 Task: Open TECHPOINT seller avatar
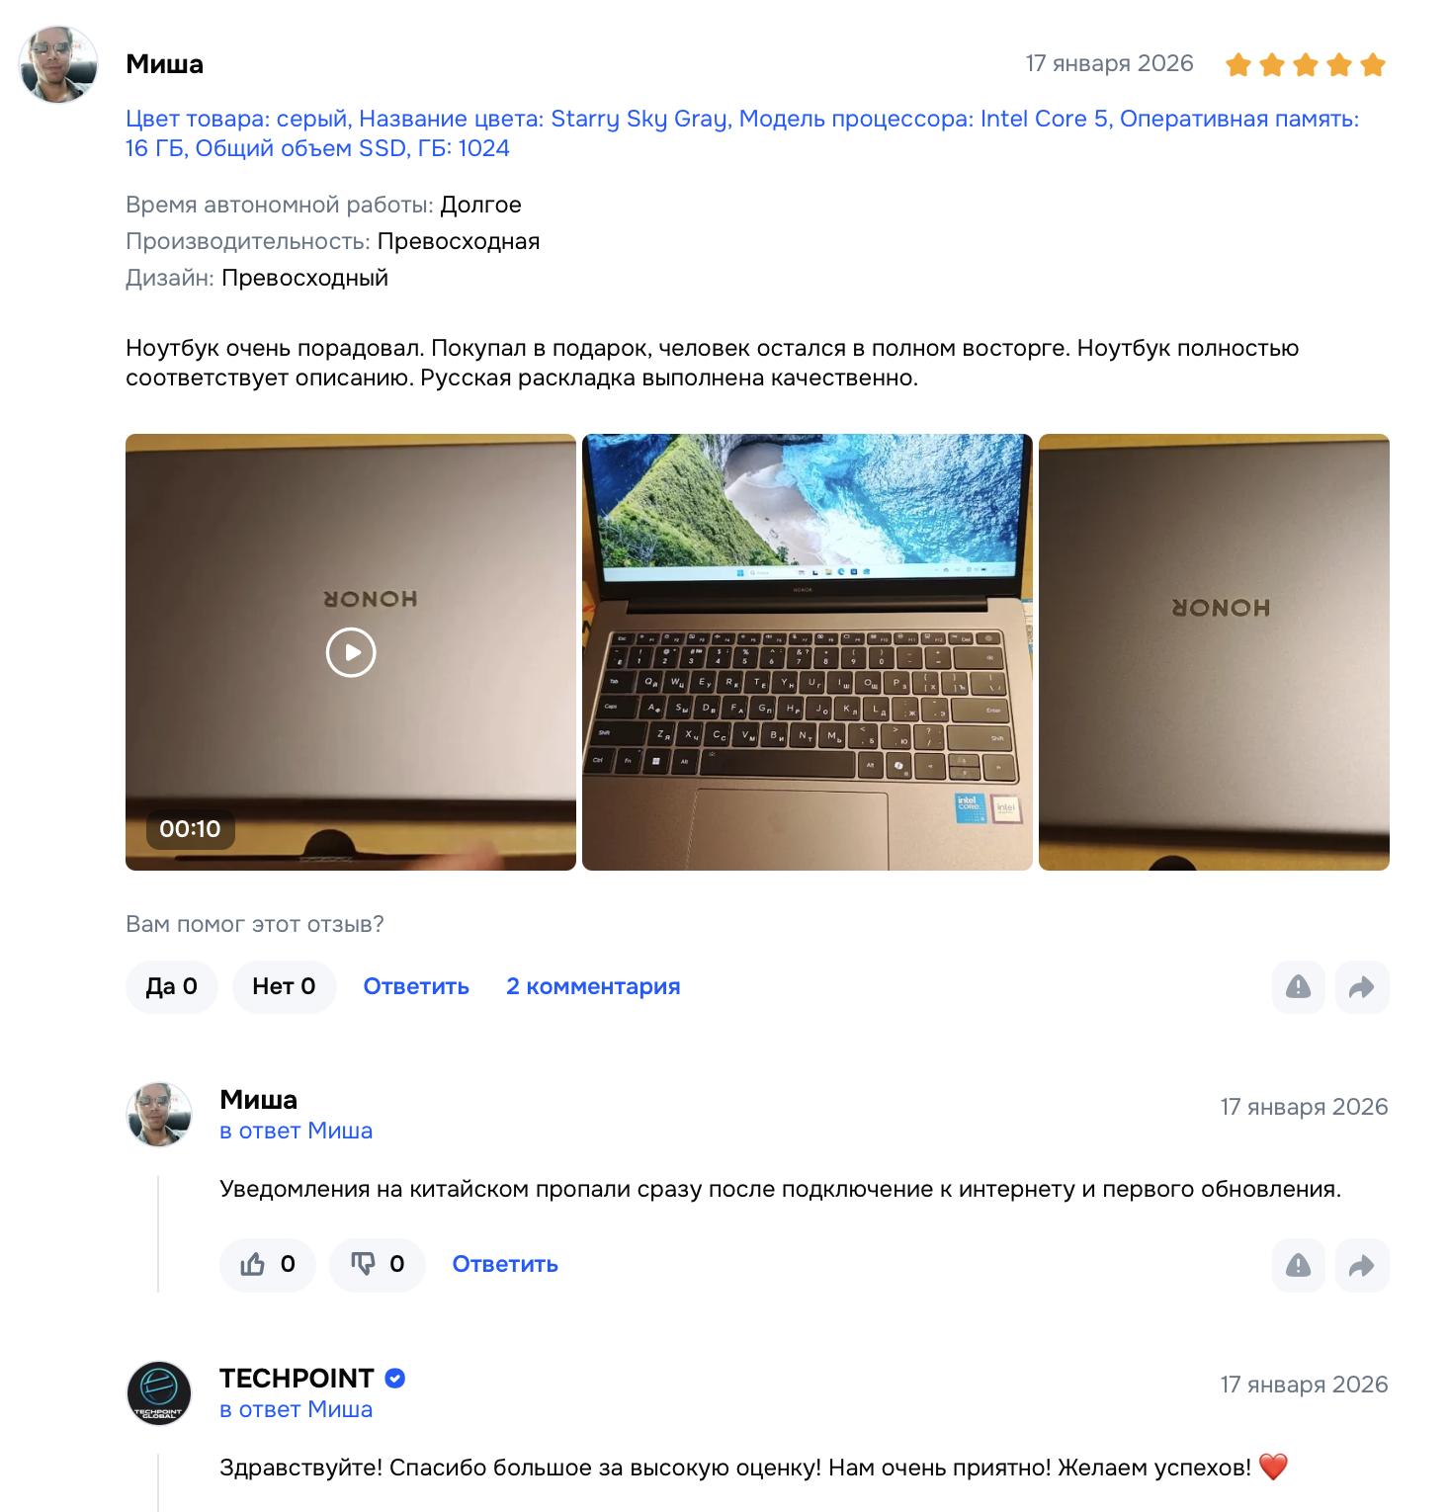(159, 1393)
